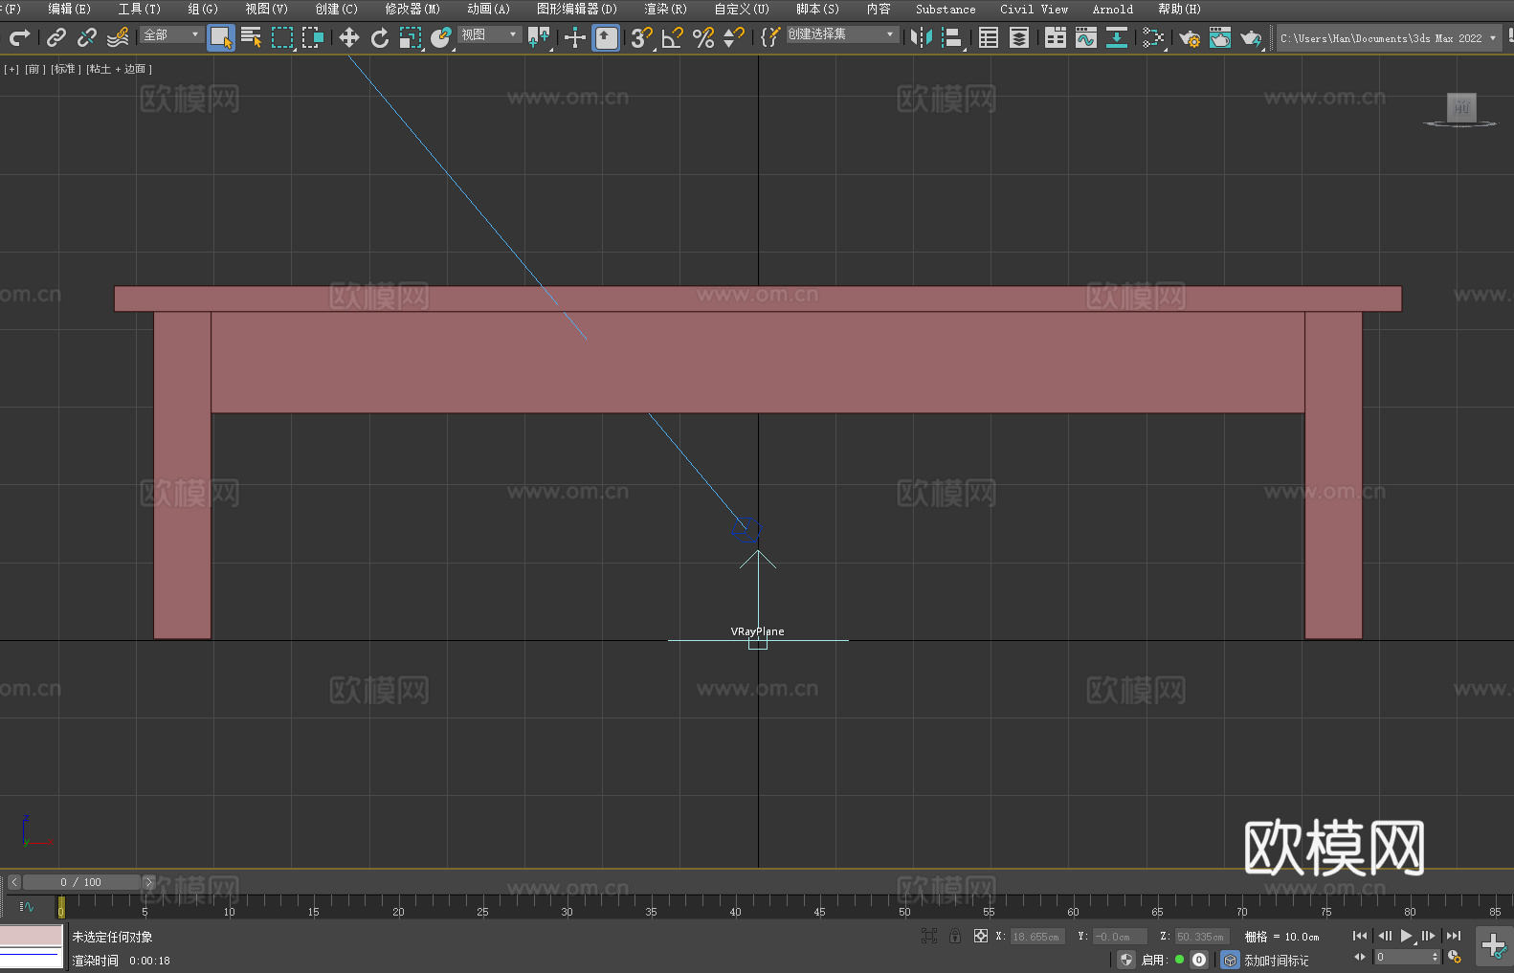1514x973 pixels.
Task: Go to animation start frame
Action: [1360, 936]
